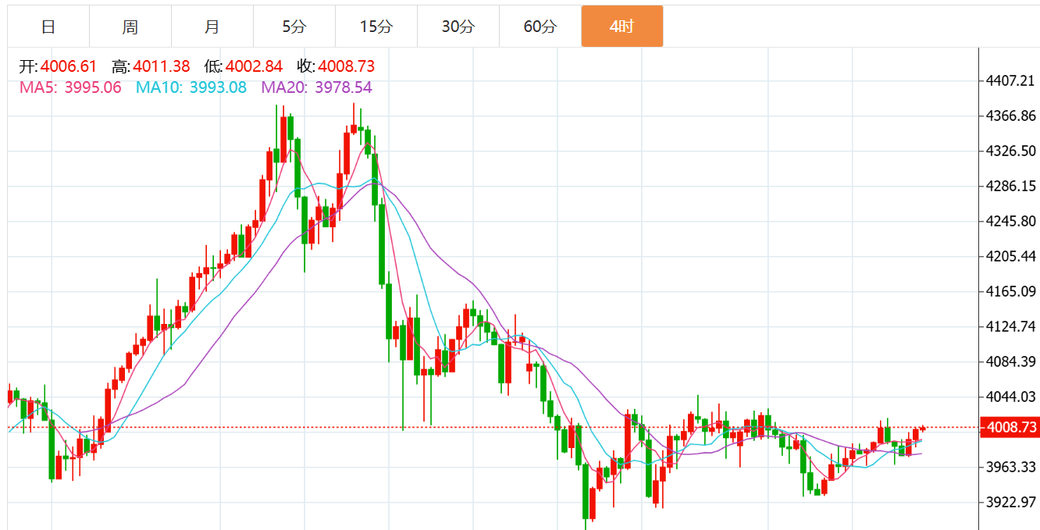Screen dimensions: 1040x530
Task: Open the 月 monthly chart tab
Action: click(212, 27)
